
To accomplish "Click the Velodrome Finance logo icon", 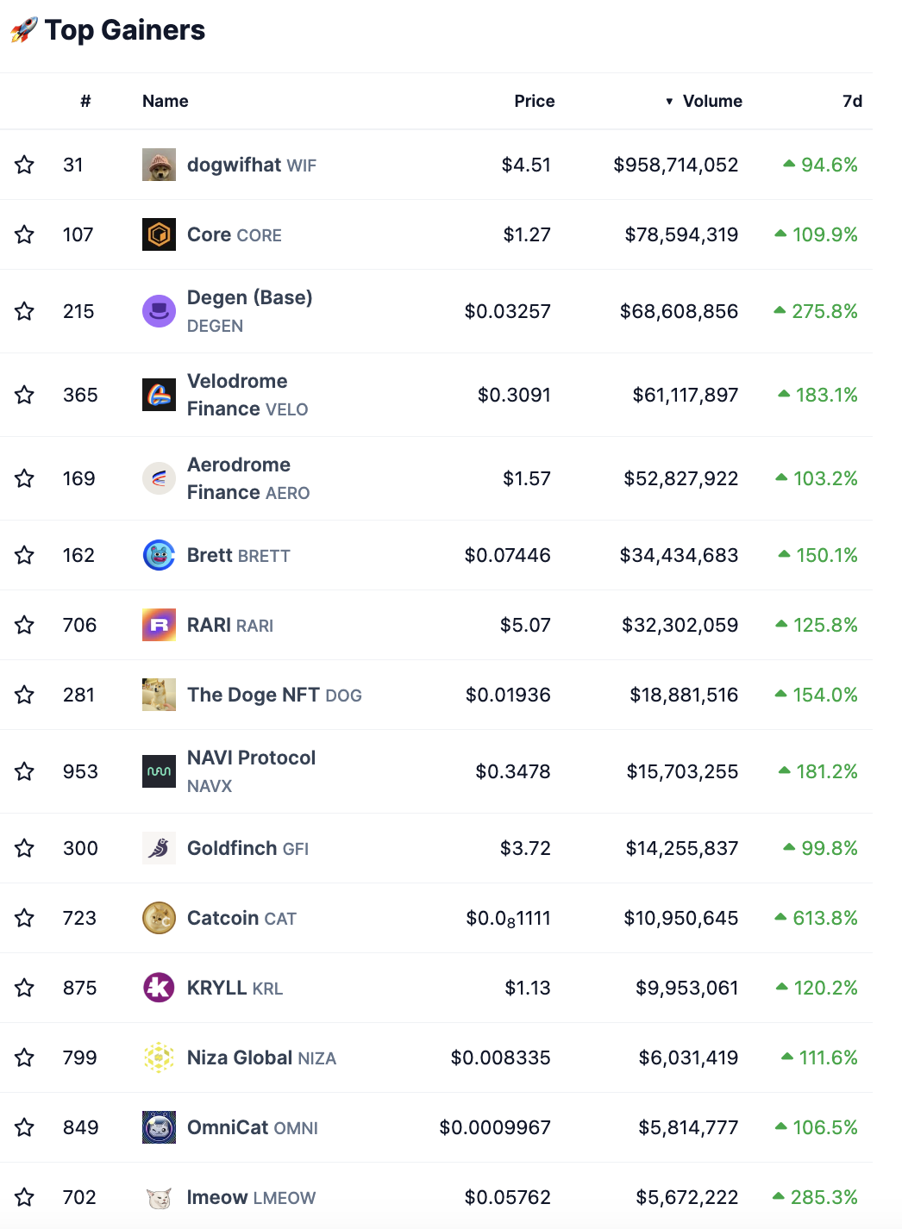I will 159,395.
